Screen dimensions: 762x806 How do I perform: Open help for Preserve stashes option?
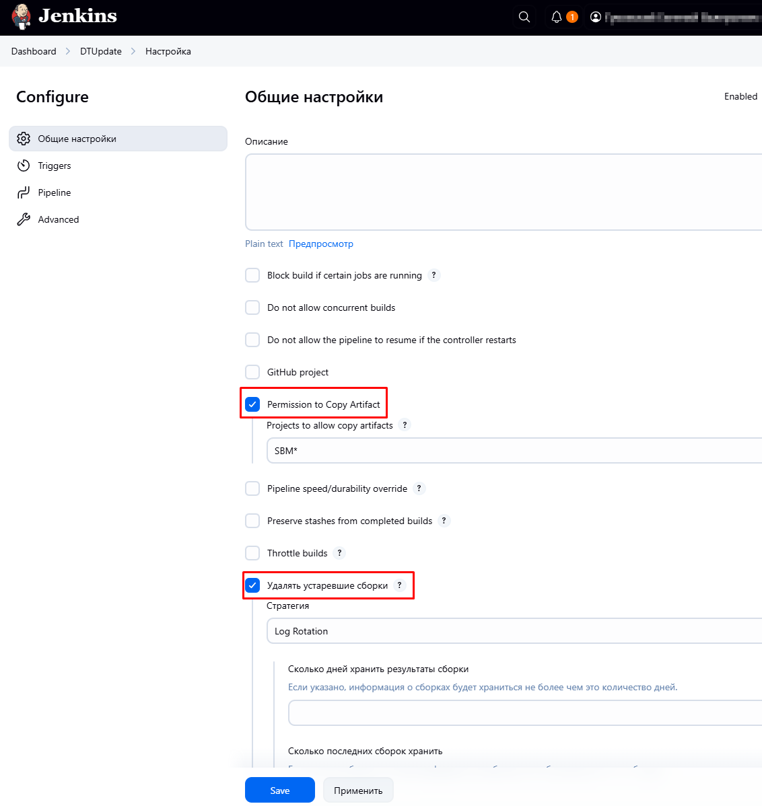click(444, 521)
